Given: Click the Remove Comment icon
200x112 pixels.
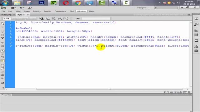Looking at the screenshot, I should (2, 68).
